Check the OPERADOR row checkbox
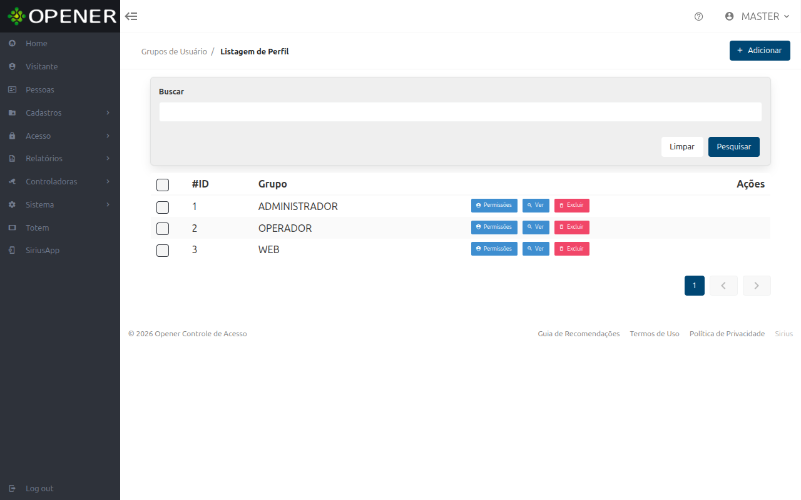This screenshot has width=801, height=500. tap(163, 229)
